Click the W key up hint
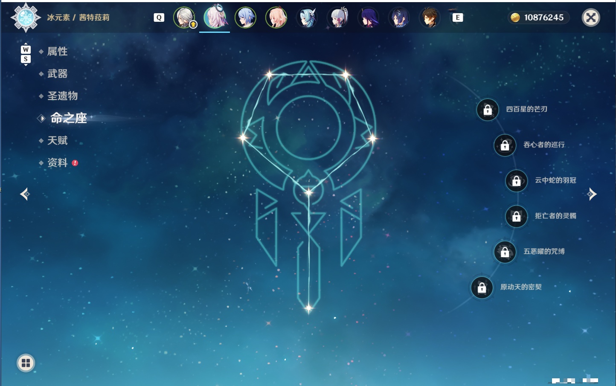616x386 pixels. (x=26, y=49)
